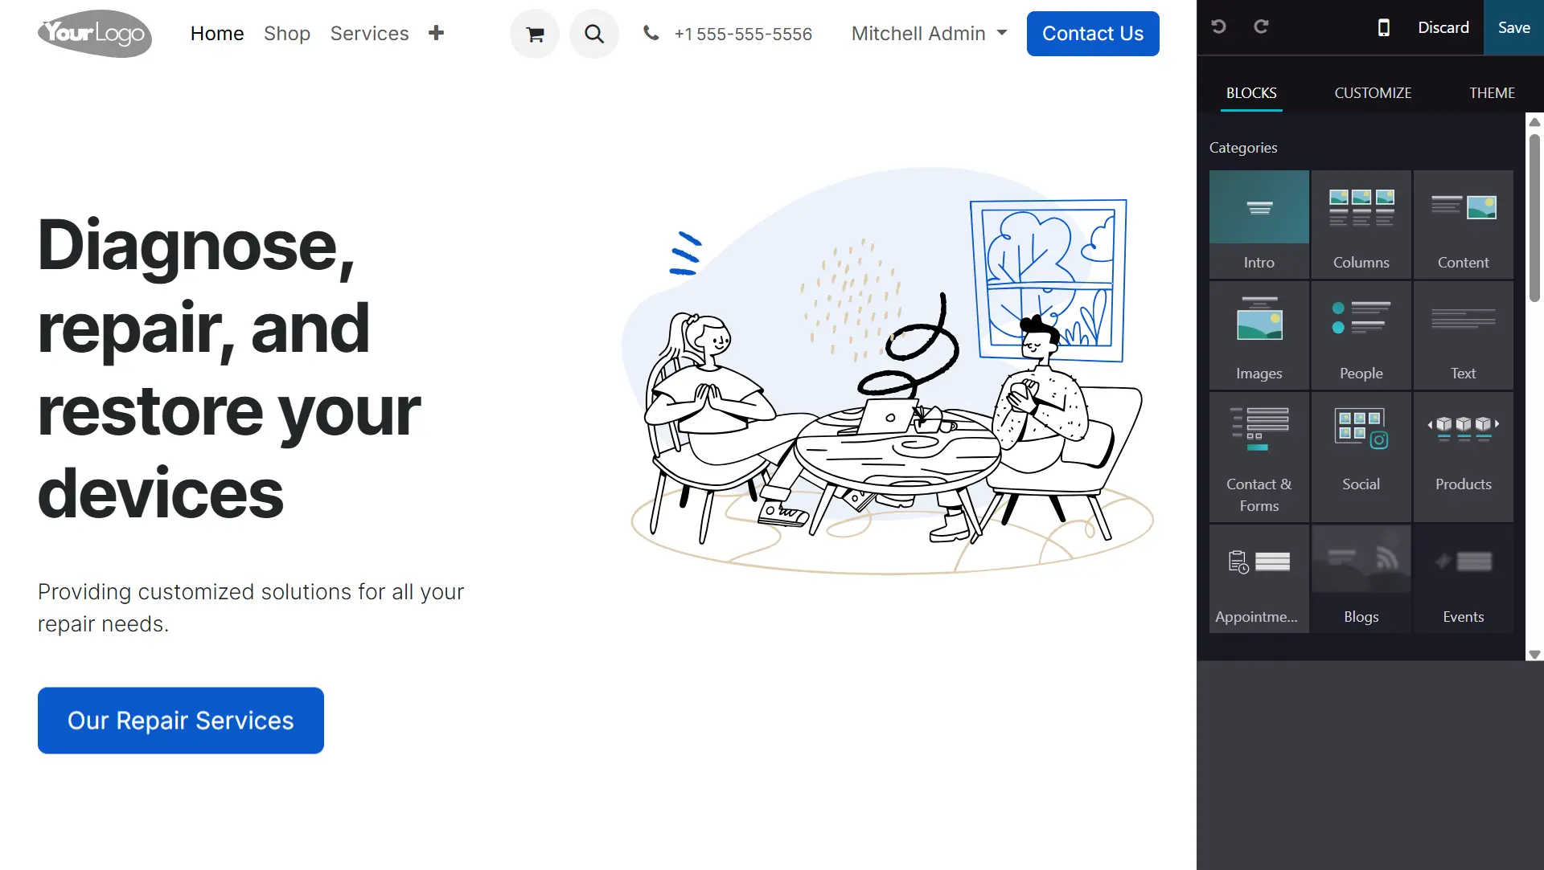1544x870 pixels.
Task: Open the People blocks category
Action: click(x=1361, y=335)
